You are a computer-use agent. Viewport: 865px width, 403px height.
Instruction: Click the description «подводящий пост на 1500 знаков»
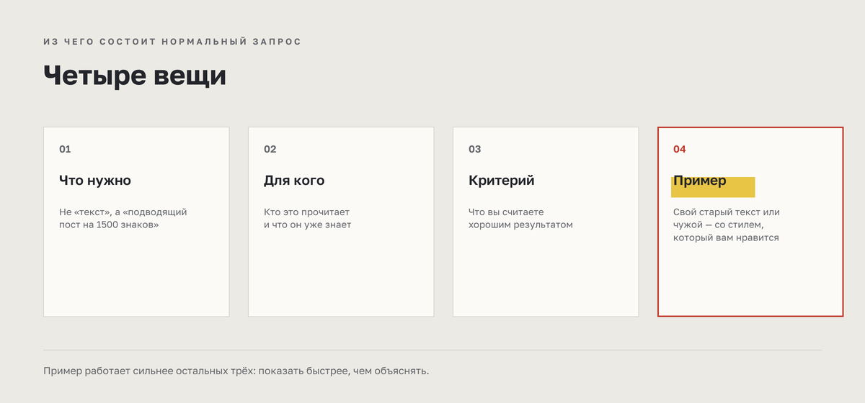[x=123, y=219]
